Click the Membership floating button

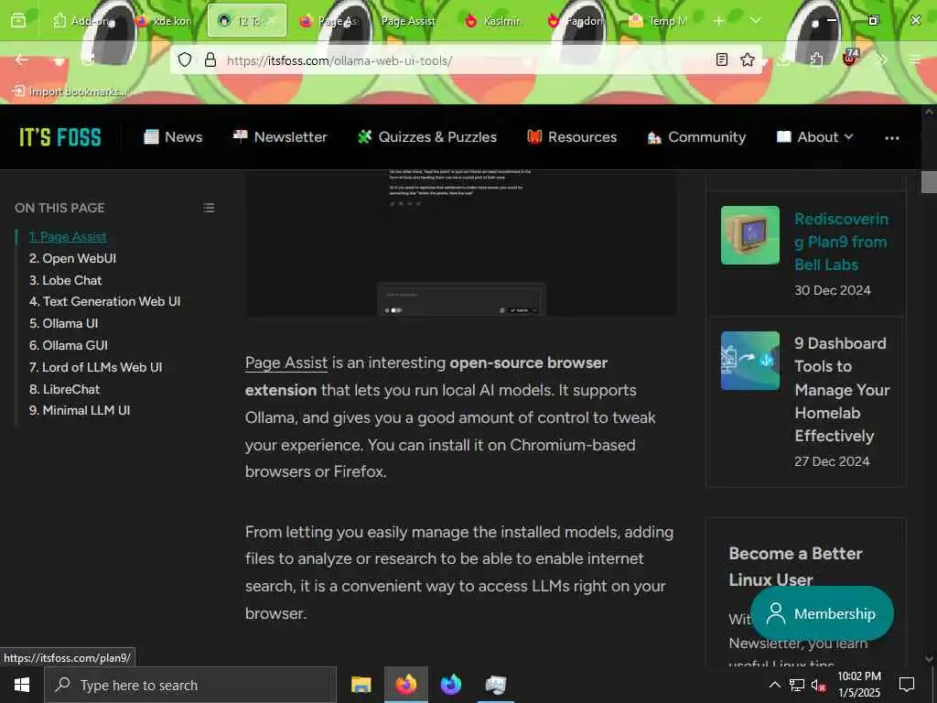coord(822,613)
